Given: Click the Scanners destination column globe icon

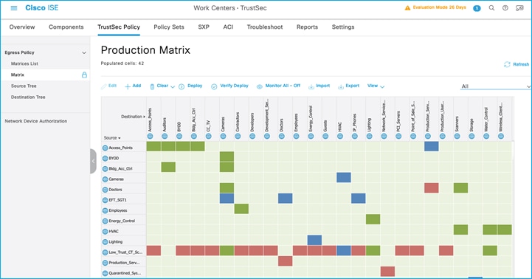Looking at the screenshot, I should (457, 137).
